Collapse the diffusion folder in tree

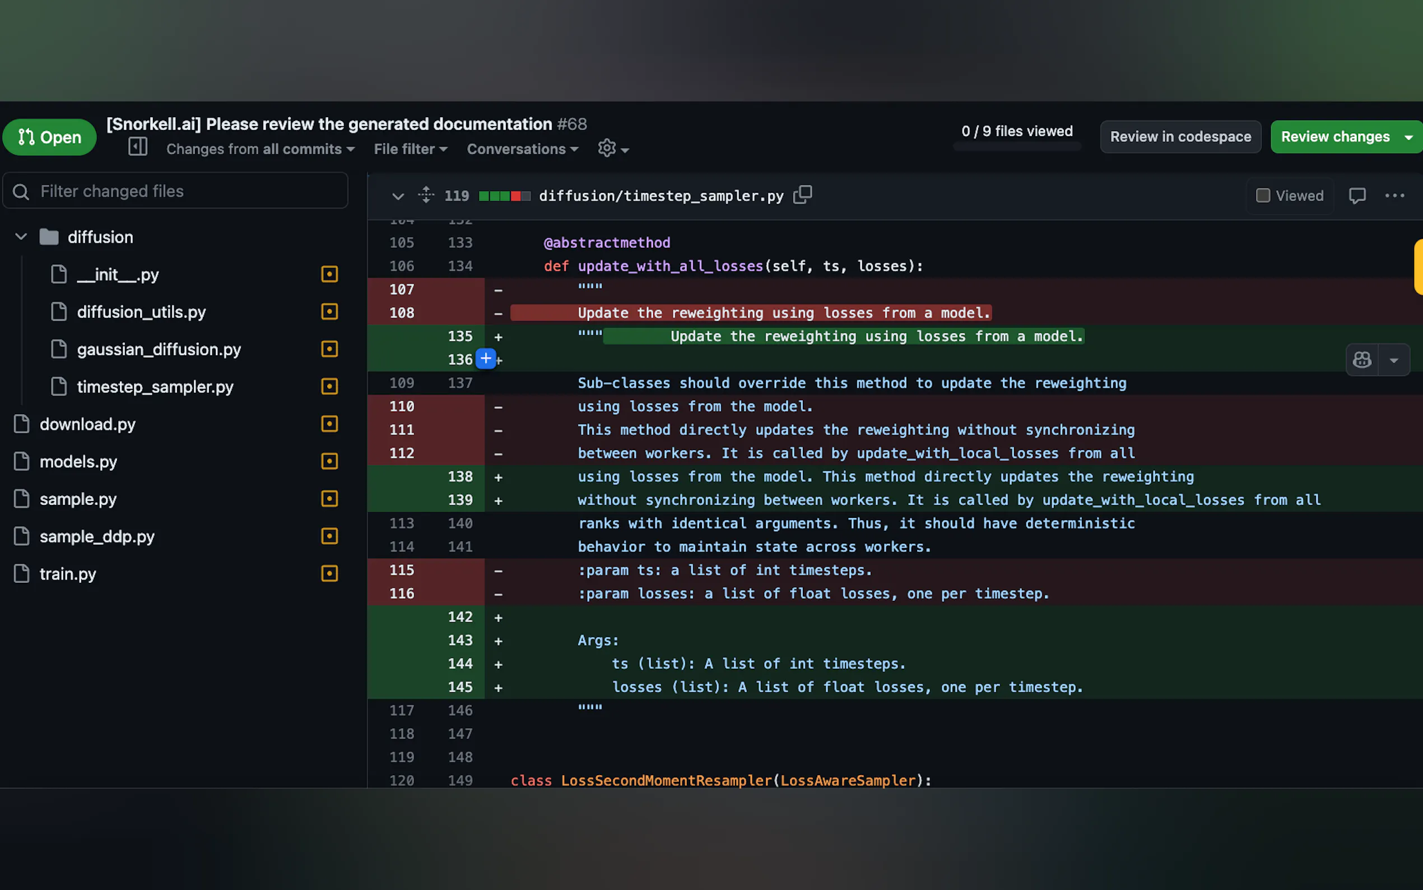[x=21, y=237]
